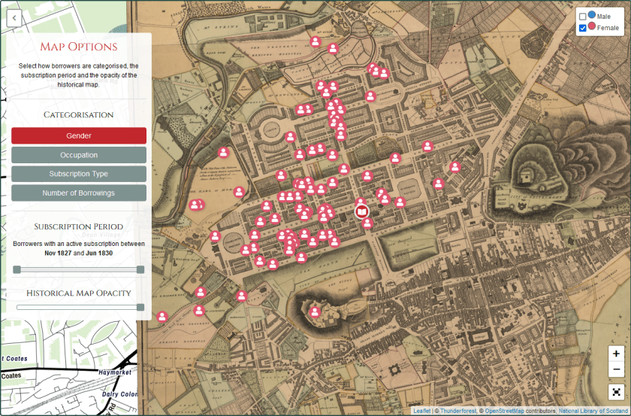Click the subscription period start handle
This screenshot has width=631, height=416.
[x=17, y=269]
